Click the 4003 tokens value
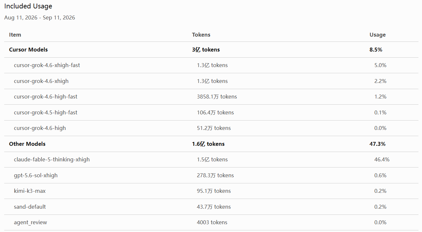422x232 pixels. (x=212, y=222)
